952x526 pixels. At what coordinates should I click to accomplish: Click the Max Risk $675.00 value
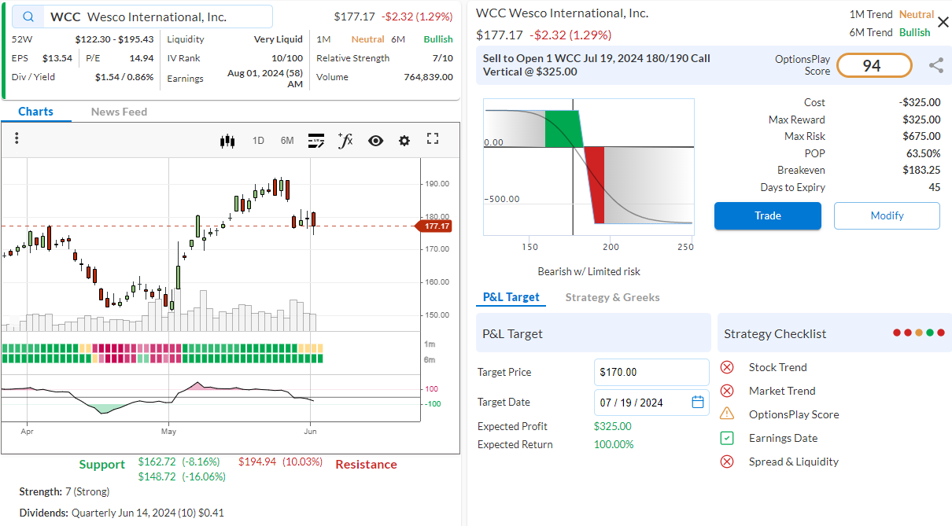coord(921,137)
